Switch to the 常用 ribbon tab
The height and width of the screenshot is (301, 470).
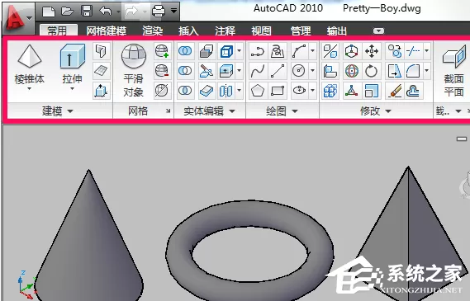point(59,31)
